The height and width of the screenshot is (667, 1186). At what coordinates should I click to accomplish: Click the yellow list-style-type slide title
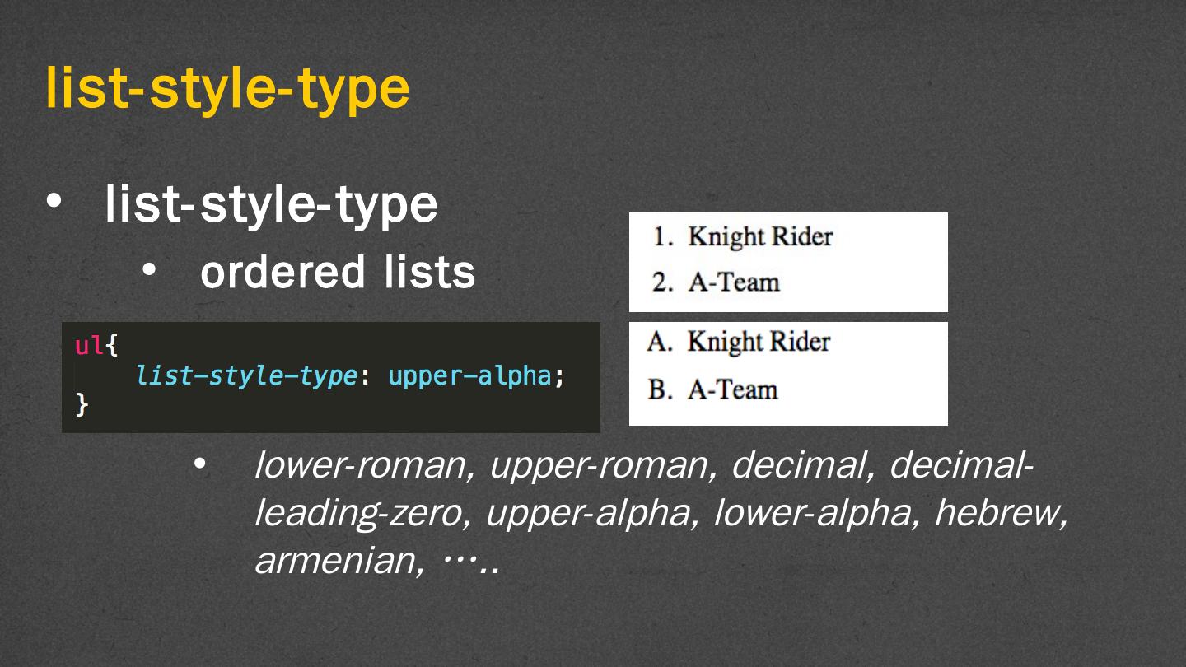[x=227, y=88]
